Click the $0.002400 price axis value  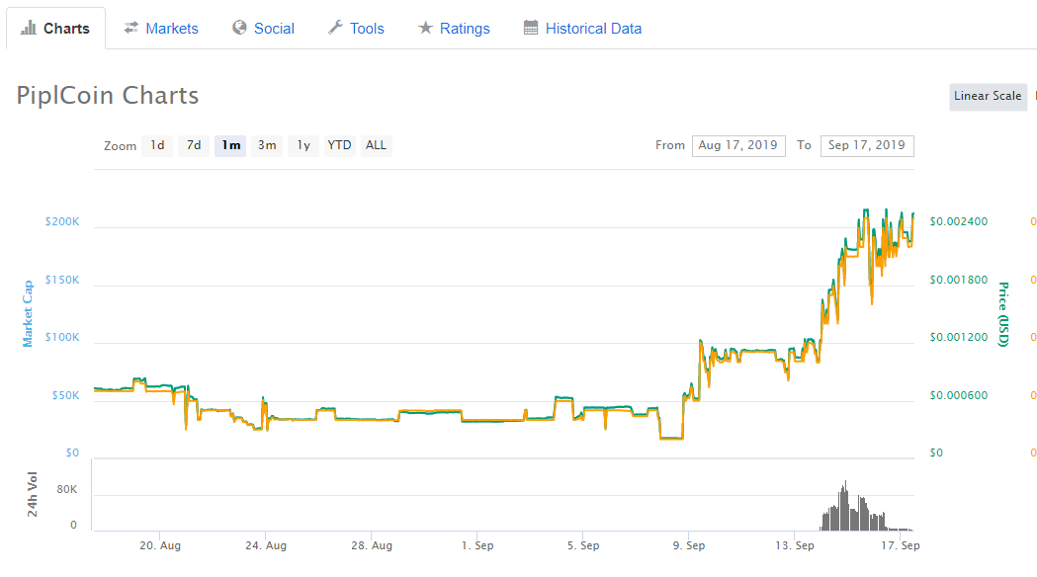958,221
